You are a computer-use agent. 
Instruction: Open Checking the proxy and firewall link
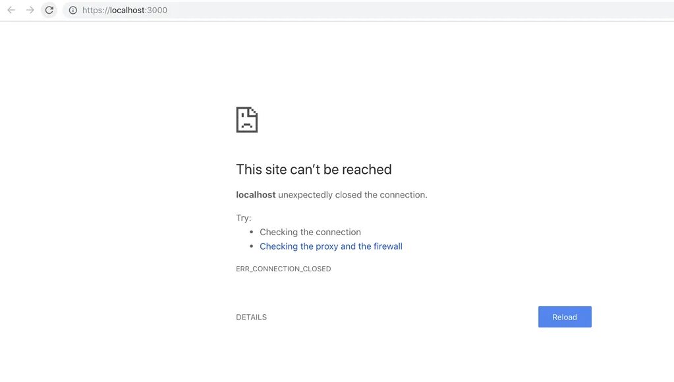pyautogui.click(x=331, y=246)
